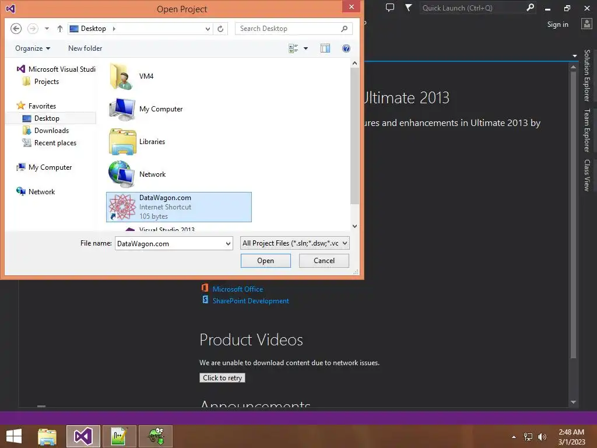Click the File name input field

pos(170,243)
